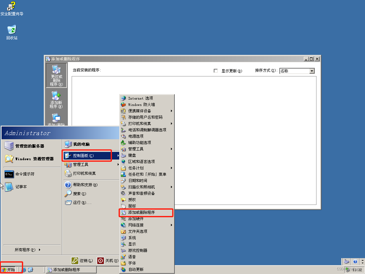Viewport: 365px width, 274px height.
Task: Click the 注销 log off button
Action: (82, 260)
